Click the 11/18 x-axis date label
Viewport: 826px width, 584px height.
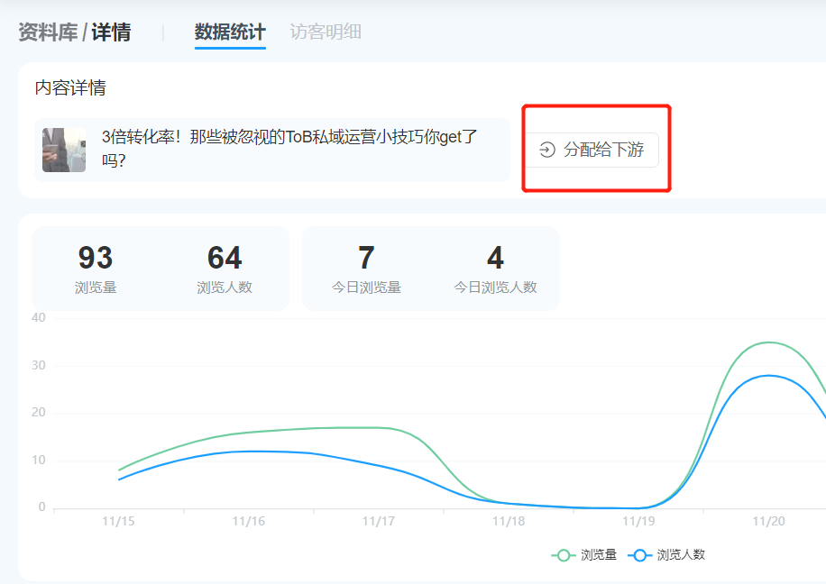509,521
